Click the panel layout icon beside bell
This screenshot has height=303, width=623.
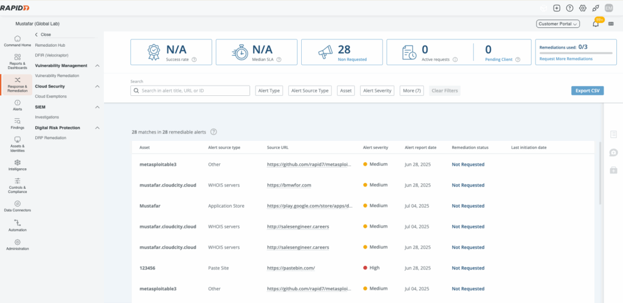pyautogui.click(x=611, y=24)
